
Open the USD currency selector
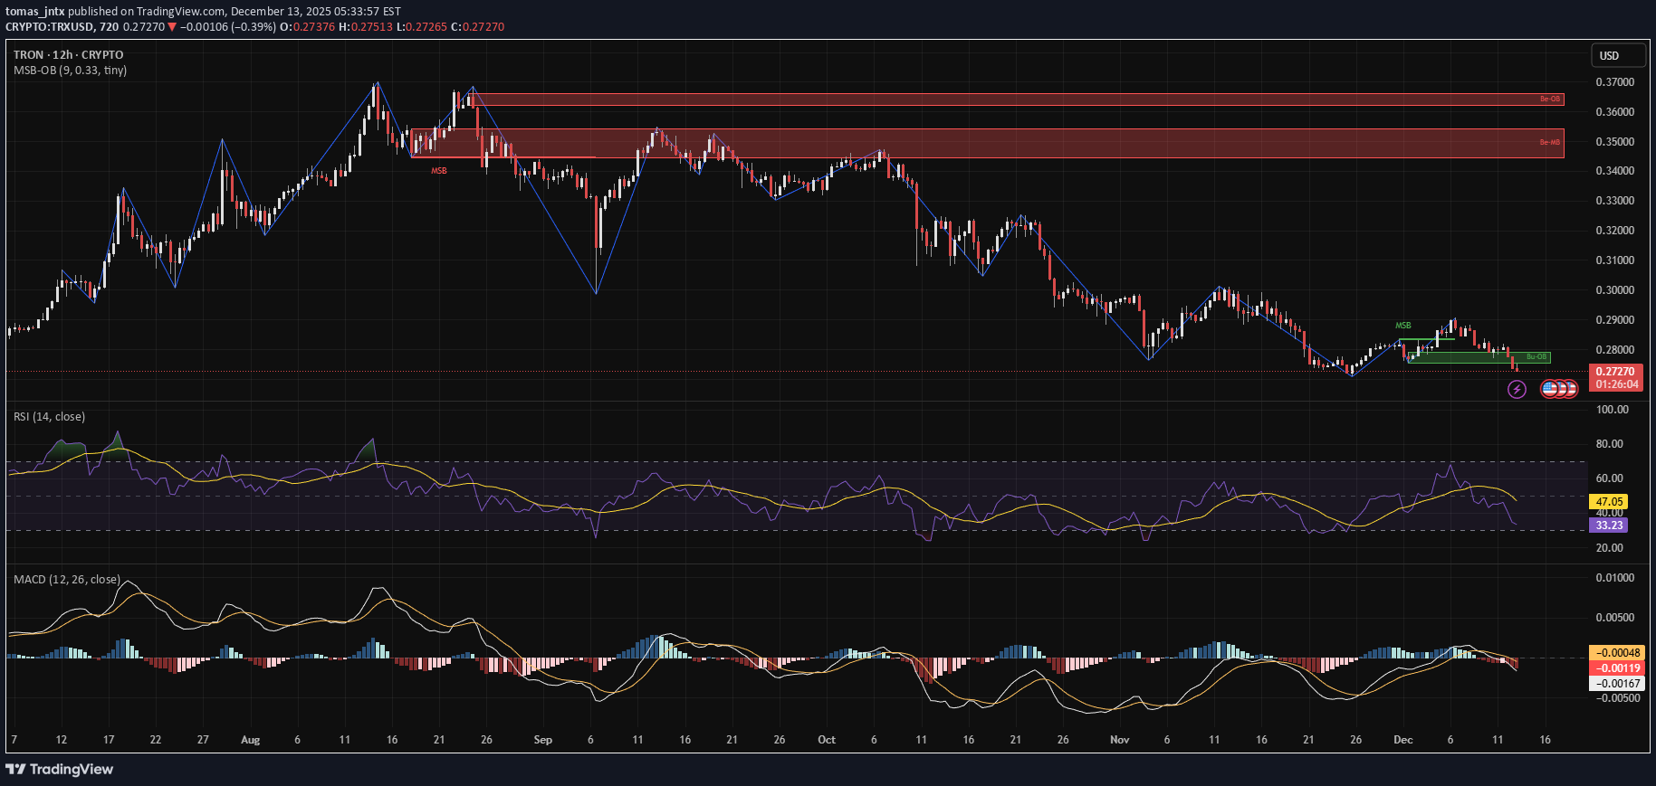[x=1618, y=56]
